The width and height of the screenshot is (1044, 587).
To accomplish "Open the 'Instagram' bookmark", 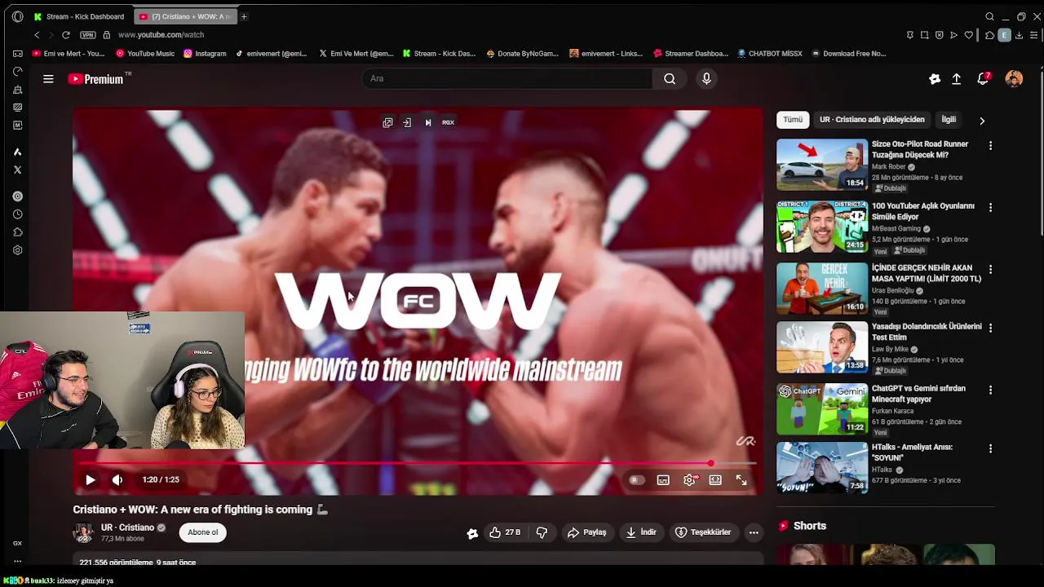I will pyautogui.click(x=205, y=54).
